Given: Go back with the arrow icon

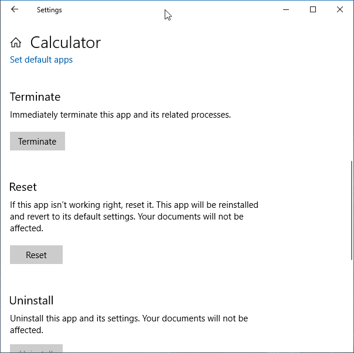Looking at the screenshot, I should pos(15,9).
